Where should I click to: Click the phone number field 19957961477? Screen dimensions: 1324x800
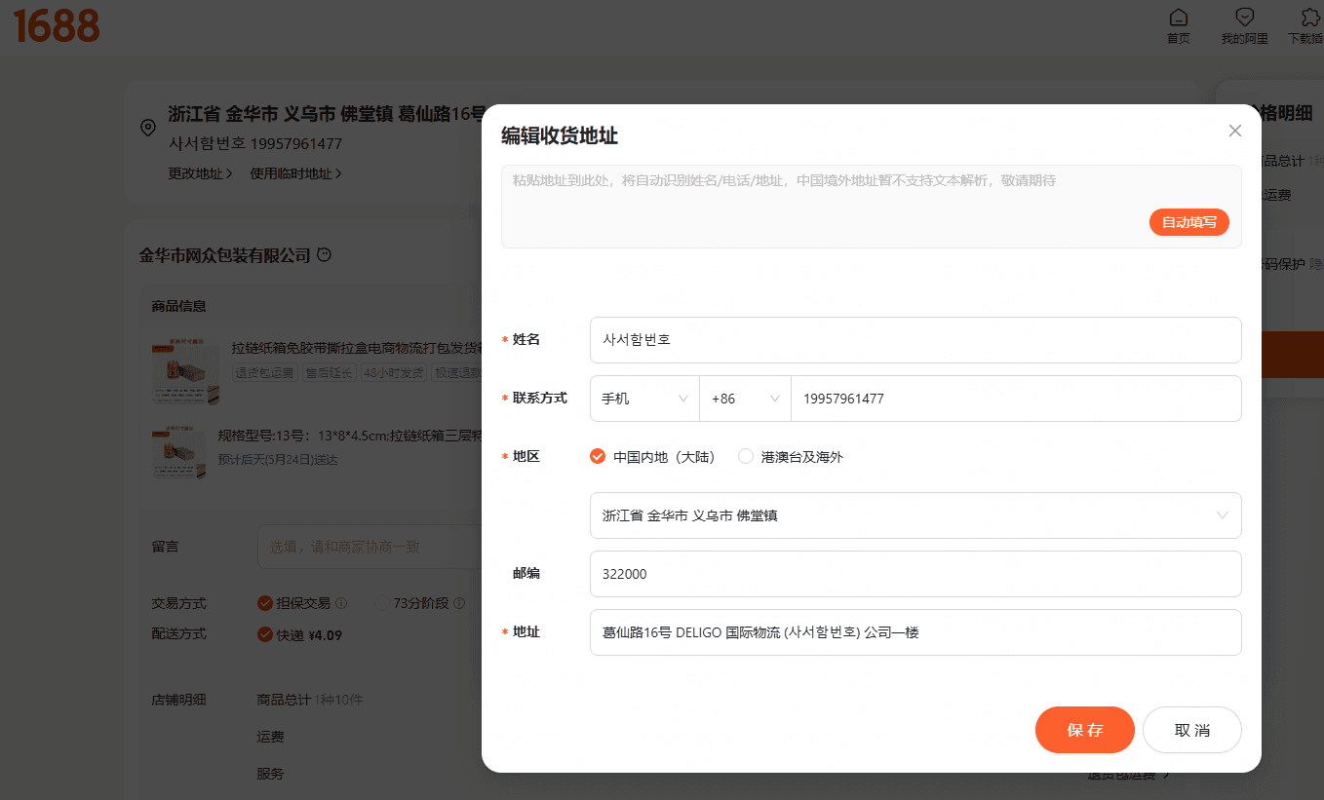pyautogui.click(x=1016, y=399)
